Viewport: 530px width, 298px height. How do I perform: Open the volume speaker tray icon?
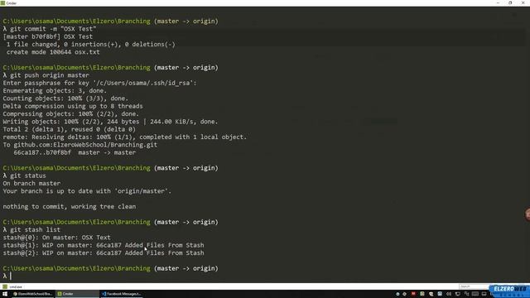pos(449,294)
